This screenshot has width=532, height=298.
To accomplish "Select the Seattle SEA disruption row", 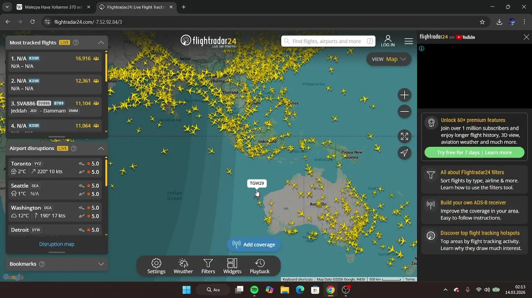I will (x=55, y=190).
